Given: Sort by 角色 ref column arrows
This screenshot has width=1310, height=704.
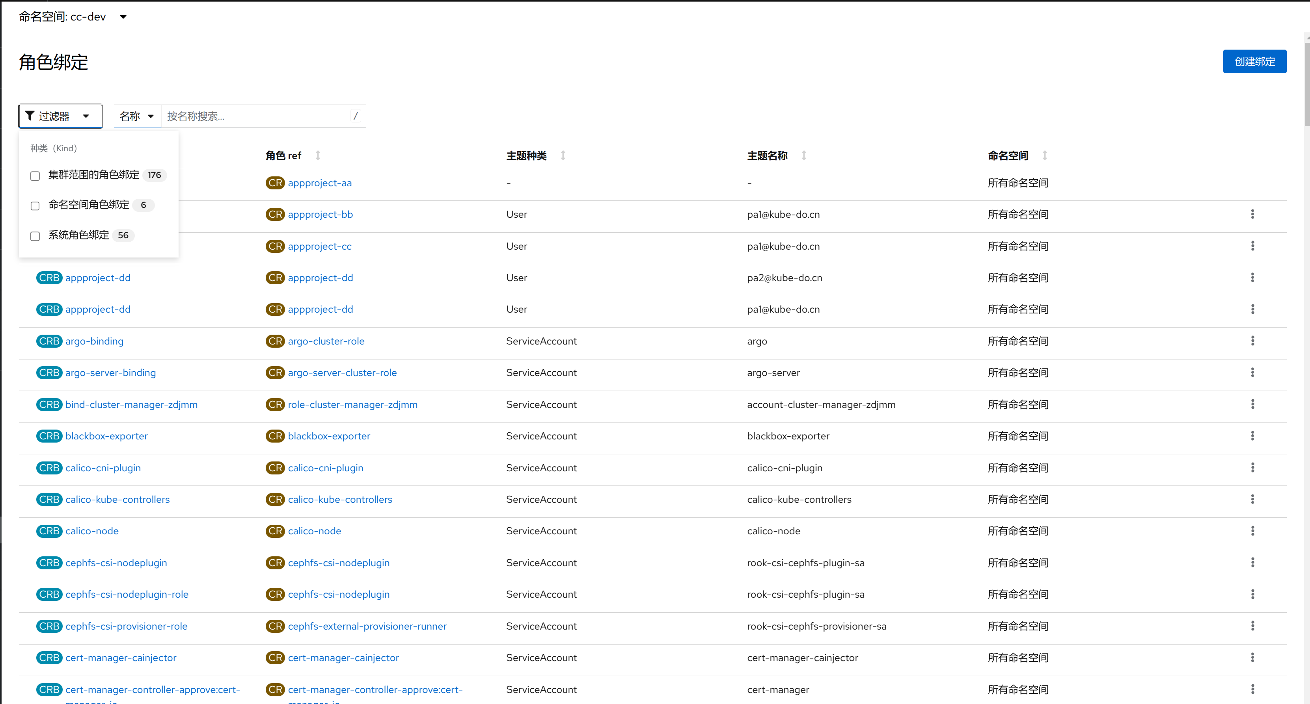Looking at the screenshot, I should (x=318, y=156).
